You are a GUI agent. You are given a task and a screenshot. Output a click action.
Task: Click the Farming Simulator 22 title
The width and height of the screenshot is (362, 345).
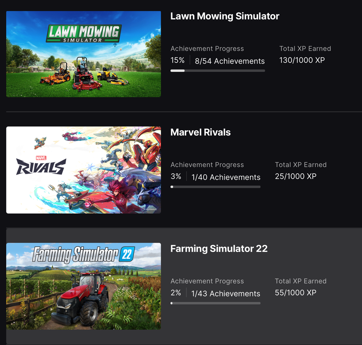pyautogui.click(x=219, y=249)
